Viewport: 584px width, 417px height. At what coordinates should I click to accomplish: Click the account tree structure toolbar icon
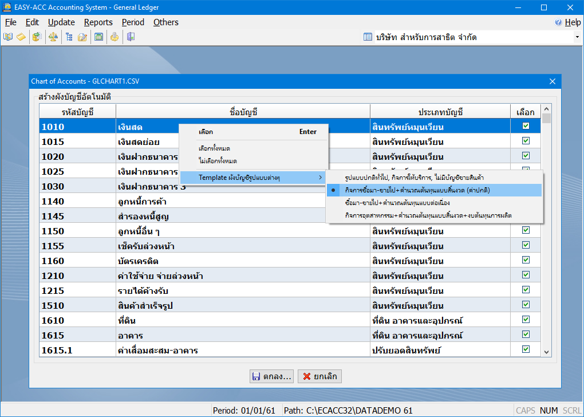click(x=69, y=37)
